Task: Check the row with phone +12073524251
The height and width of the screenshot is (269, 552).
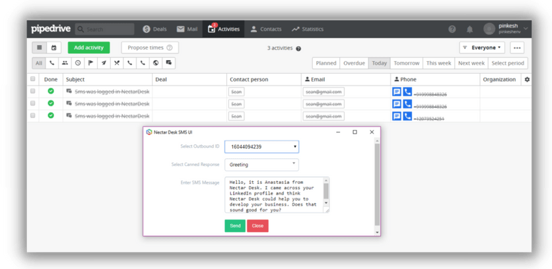Action: pos(33,115)
